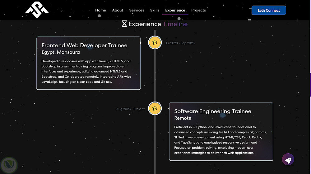Viewport: 311px width, 174px height.
Task: Click the Software Engineering Trainee title
Action: (213, 111)
